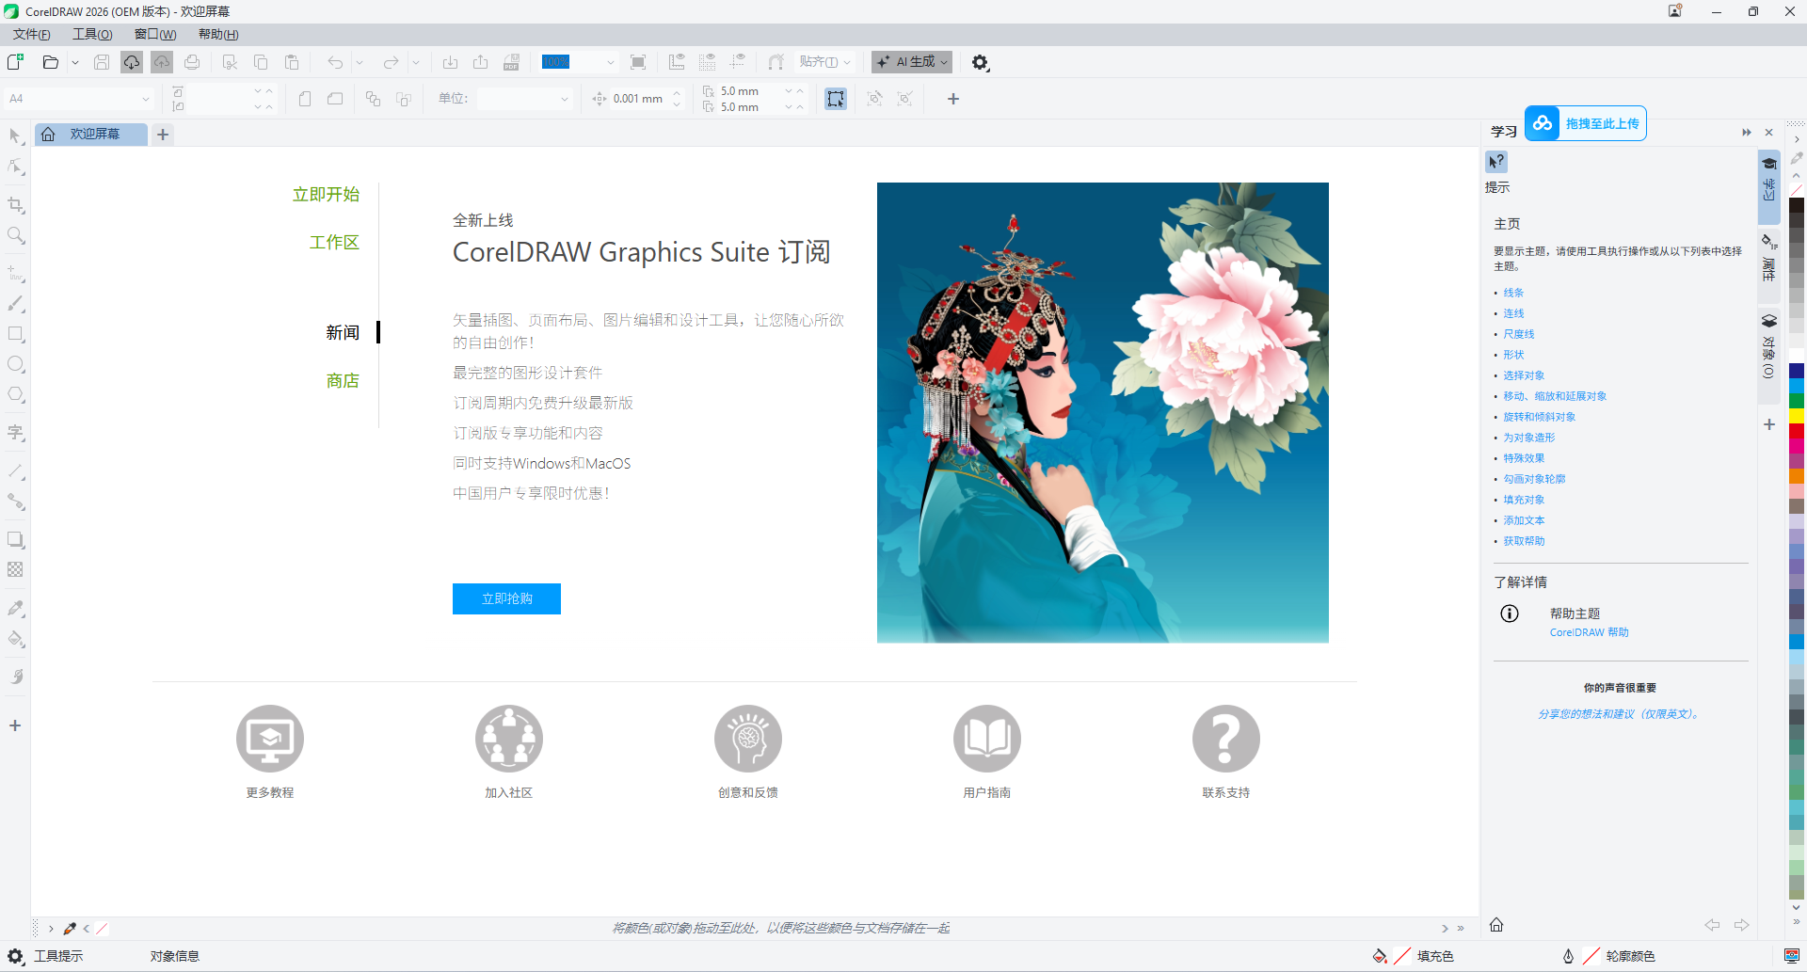1807x972 pixels.
Task: Select the Dimension line tool
Action: pyautogui.click(x=15, y=470)
